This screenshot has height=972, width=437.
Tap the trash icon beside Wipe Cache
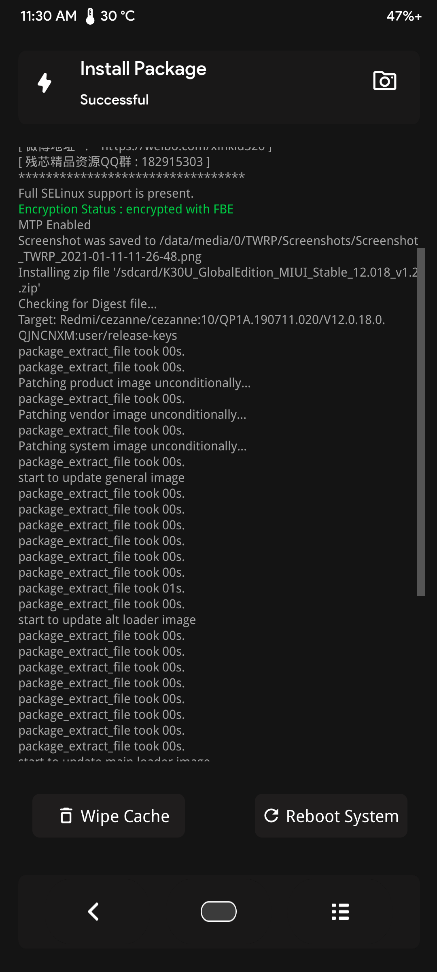point(66,816)
